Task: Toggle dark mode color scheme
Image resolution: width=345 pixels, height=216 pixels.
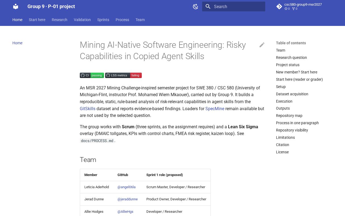Action: [196, 6]
